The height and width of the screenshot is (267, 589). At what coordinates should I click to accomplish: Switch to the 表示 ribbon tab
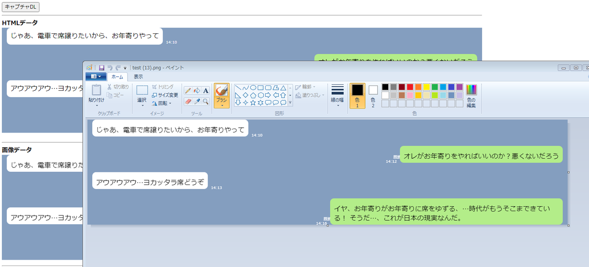(138, 77)
